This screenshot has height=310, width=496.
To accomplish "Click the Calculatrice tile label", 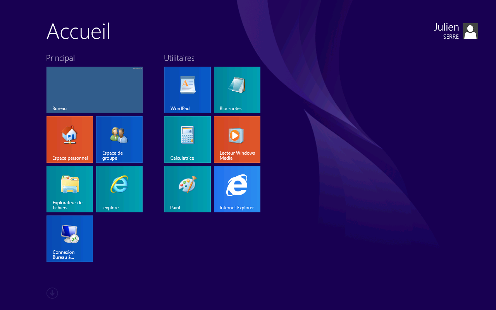I will [x=182, y=158].
